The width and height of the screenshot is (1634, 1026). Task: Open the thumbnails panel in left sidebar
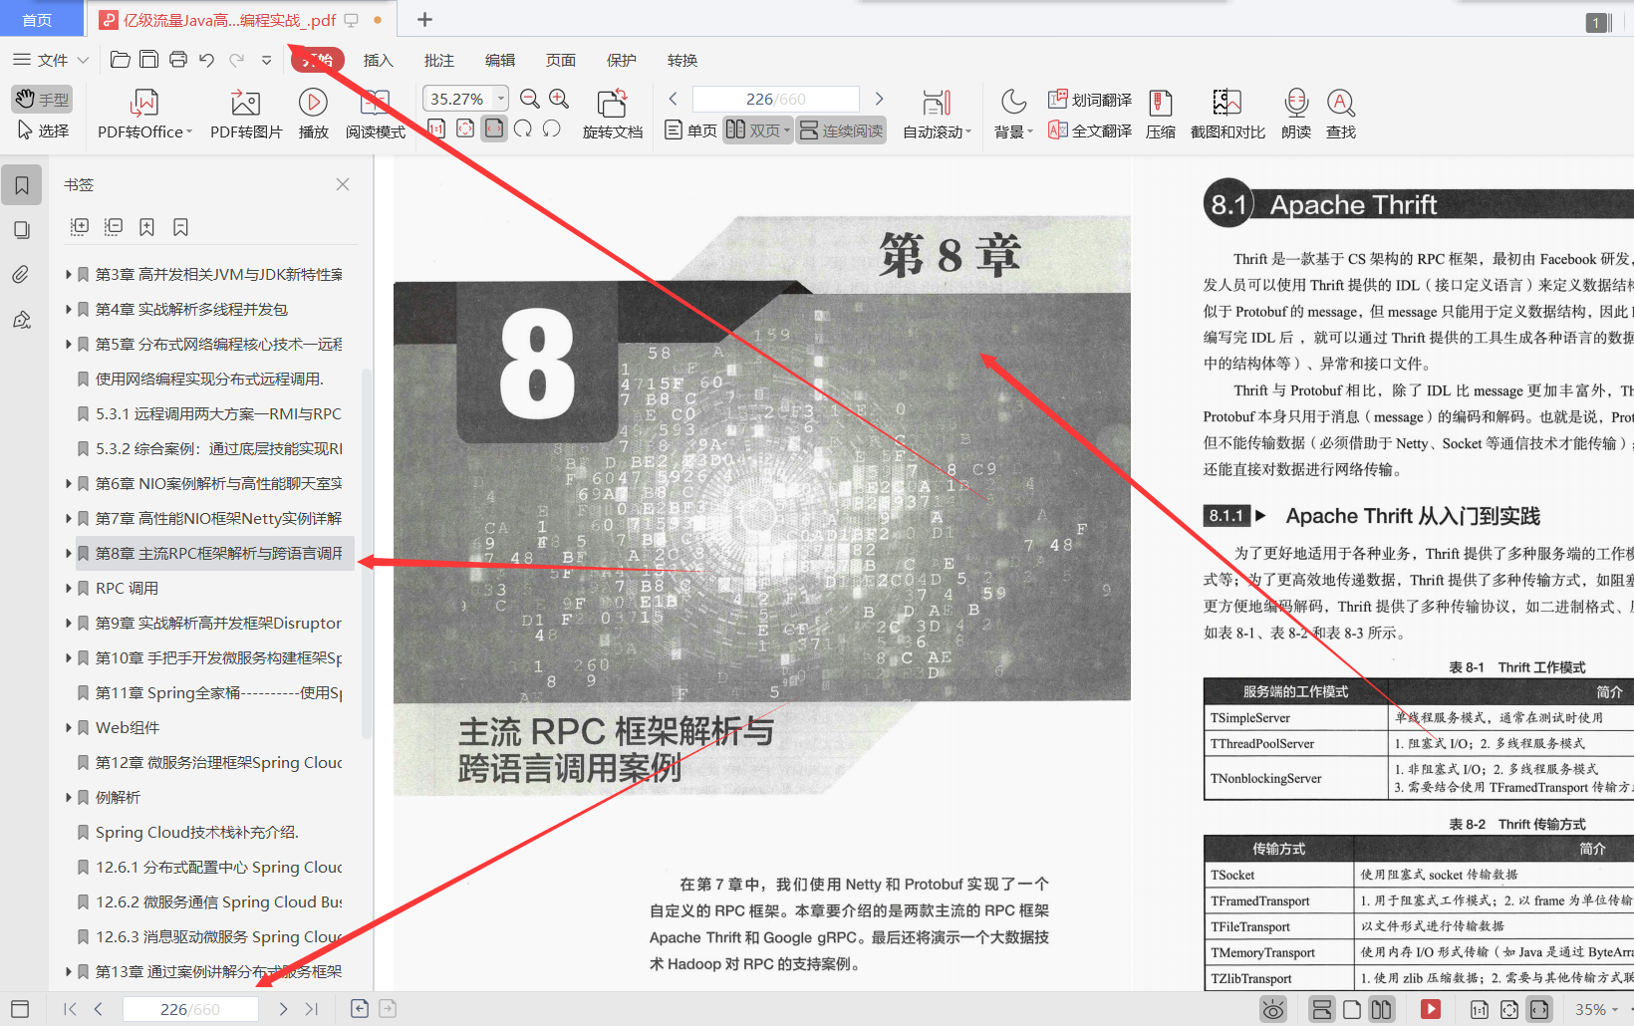pyautogui.click(x=22, y=230)
